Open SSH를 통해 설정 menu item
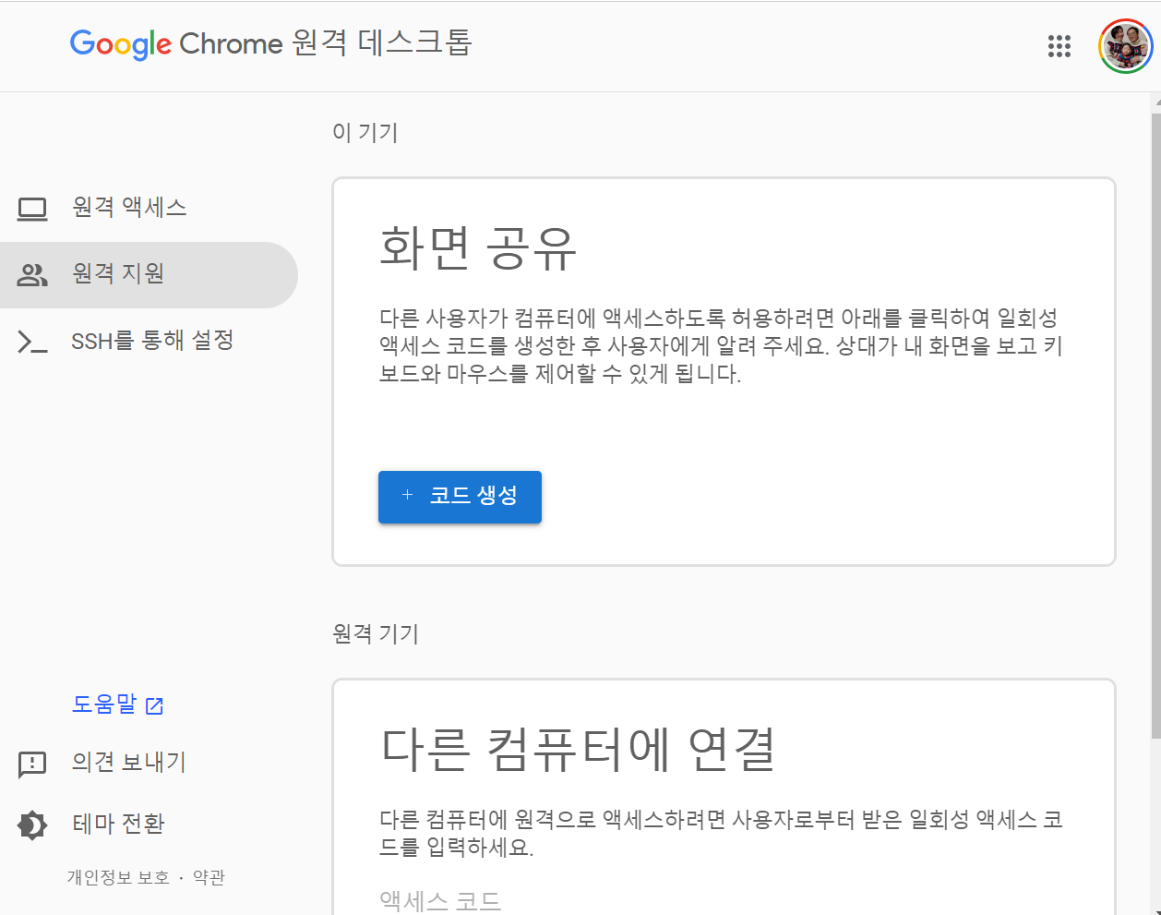 148,342
